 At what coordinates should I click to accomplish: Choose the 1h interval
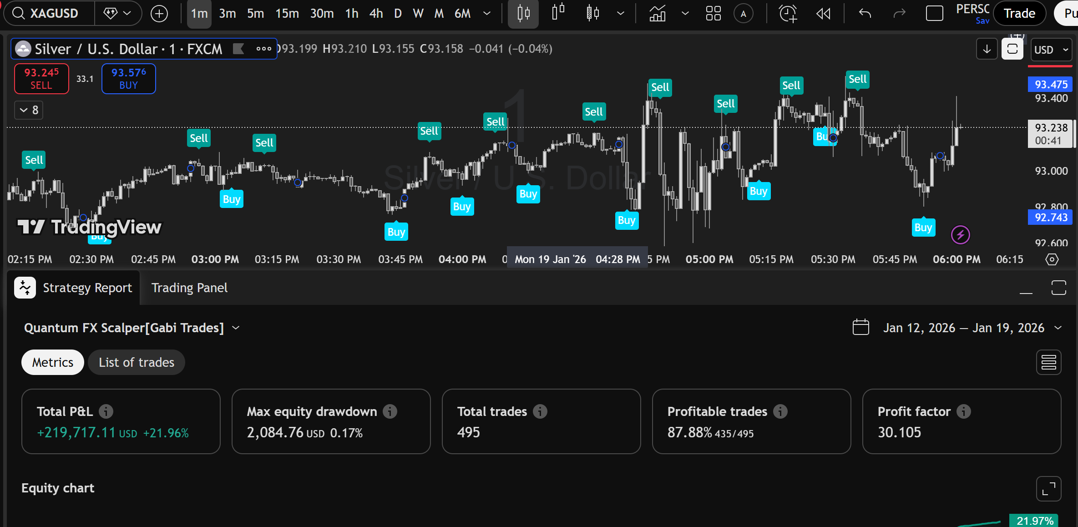pos(352,14)
